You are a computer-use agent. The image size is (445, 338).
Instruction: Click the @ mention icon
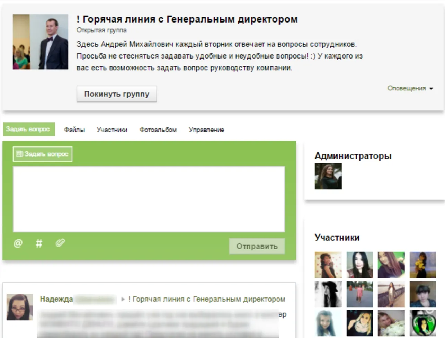pyautogui.click(x=18, y=243)
